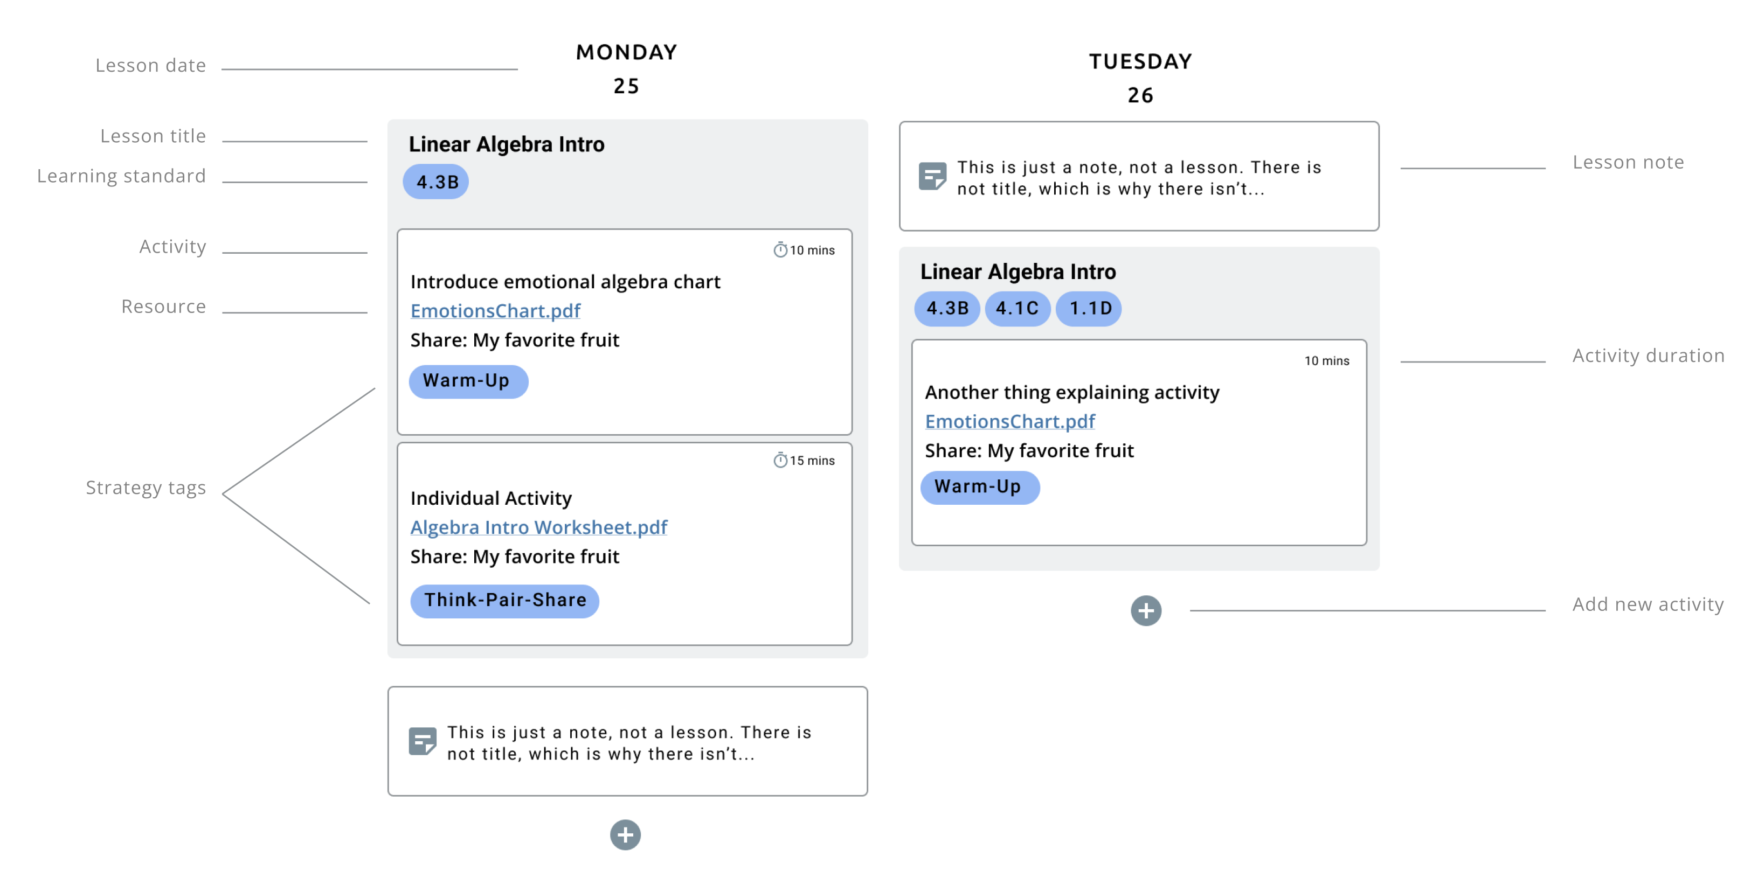Select the Think-Pair-Share strategy tag
Viewport: 1758px width, 877px height.
[504, 600]
